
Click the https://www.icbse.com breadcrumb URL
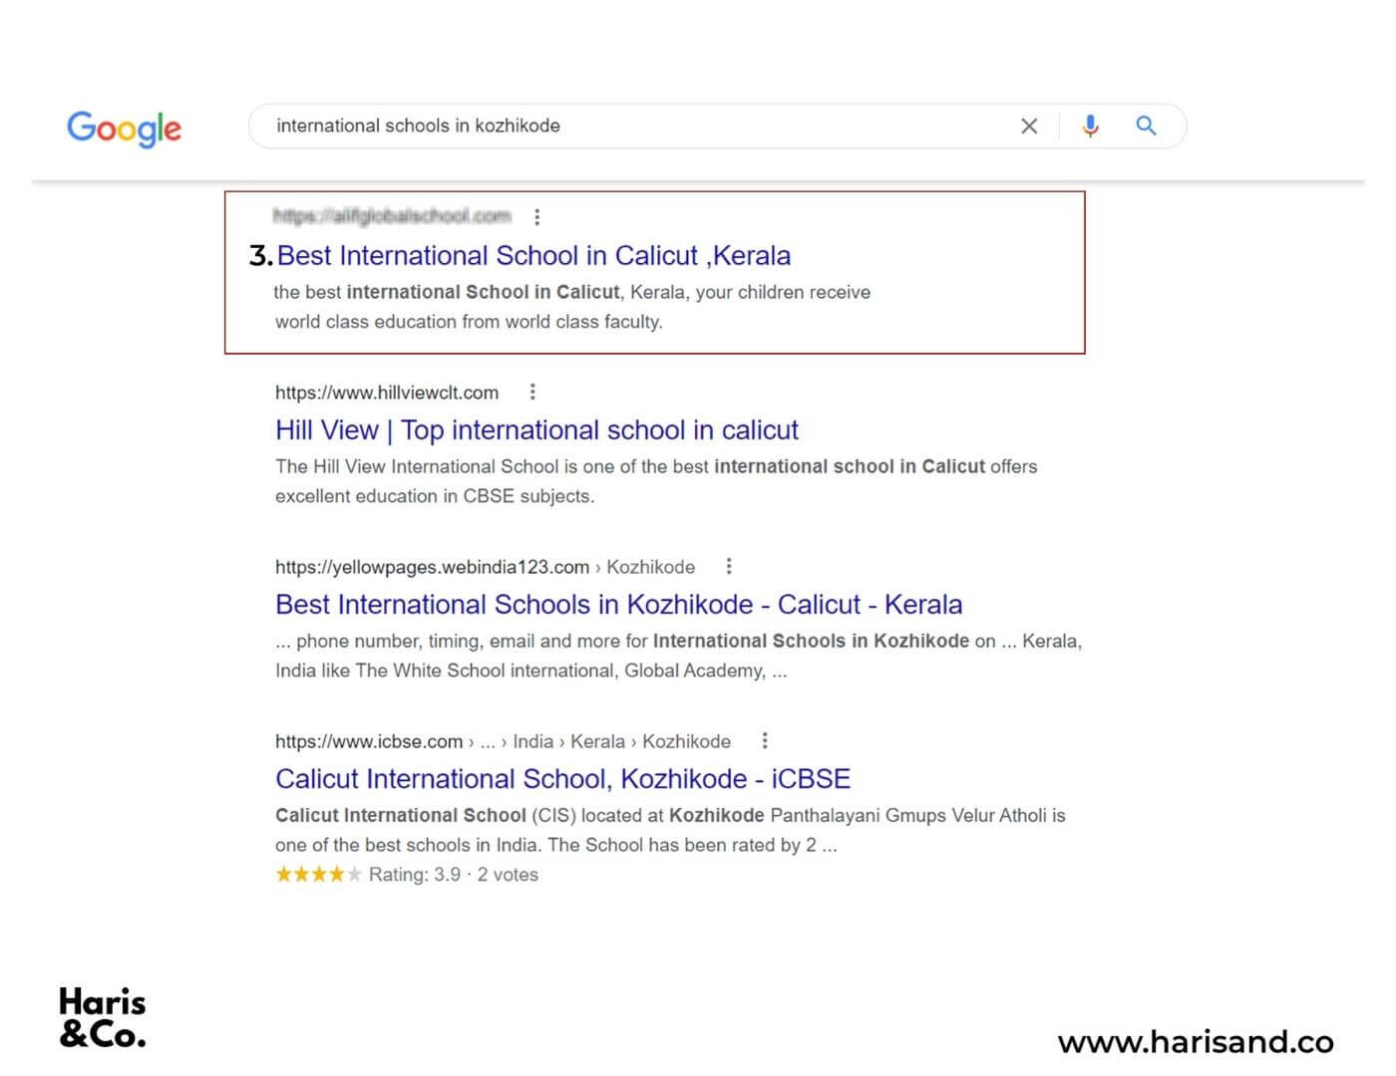click(x=503, y=741)
